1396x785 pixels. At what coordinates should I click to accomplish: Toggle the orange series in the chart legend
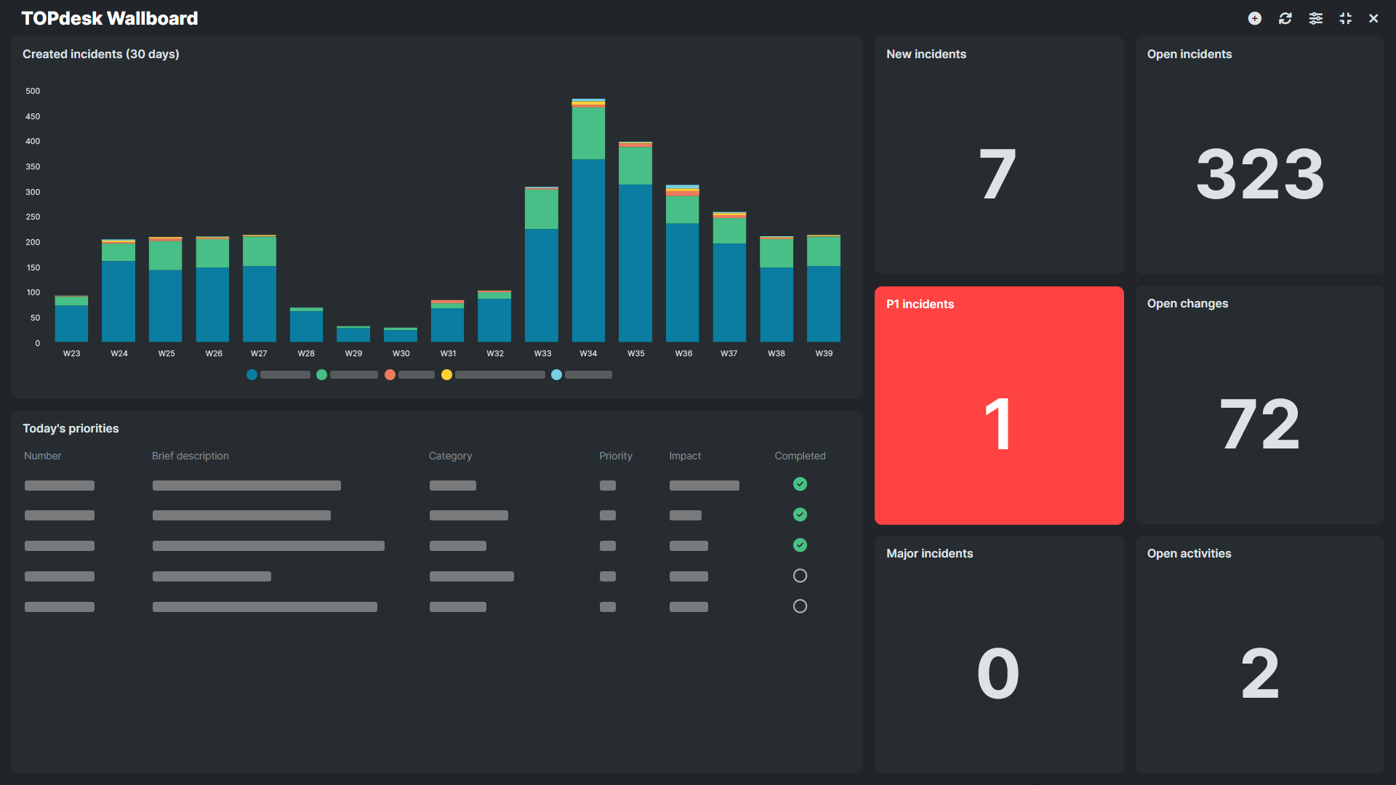click(x=390, y=375)
